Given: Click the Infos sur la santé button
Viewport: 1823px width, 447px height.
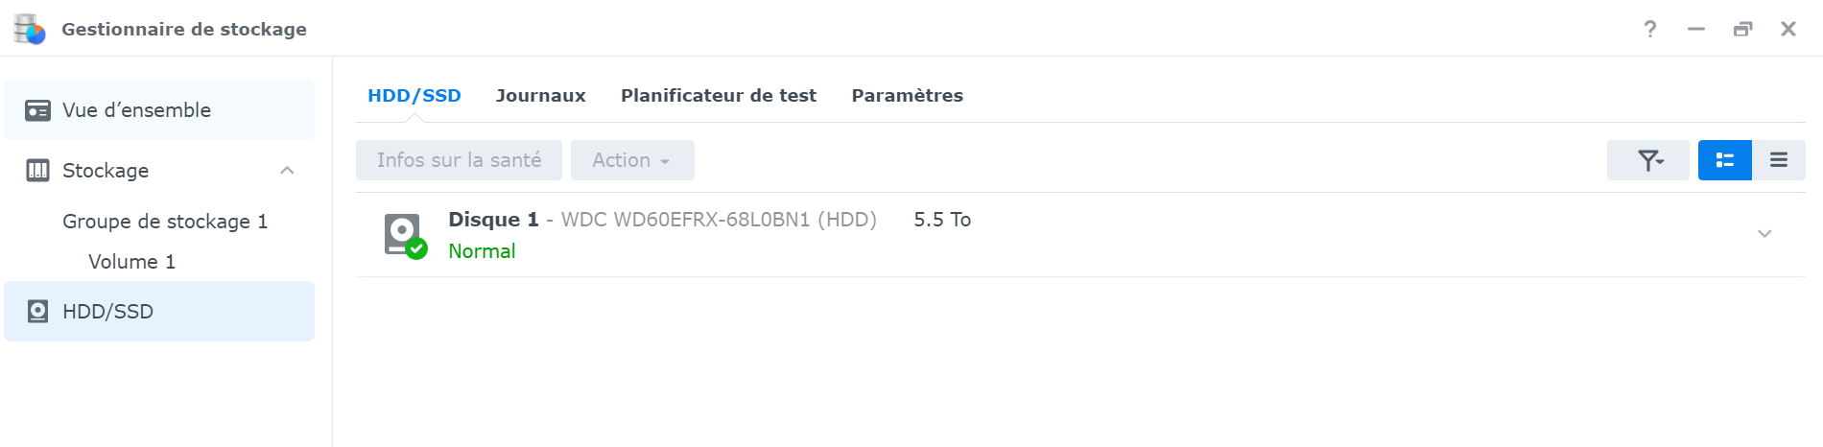Looking at the screenshot, I should coord(459,160).
